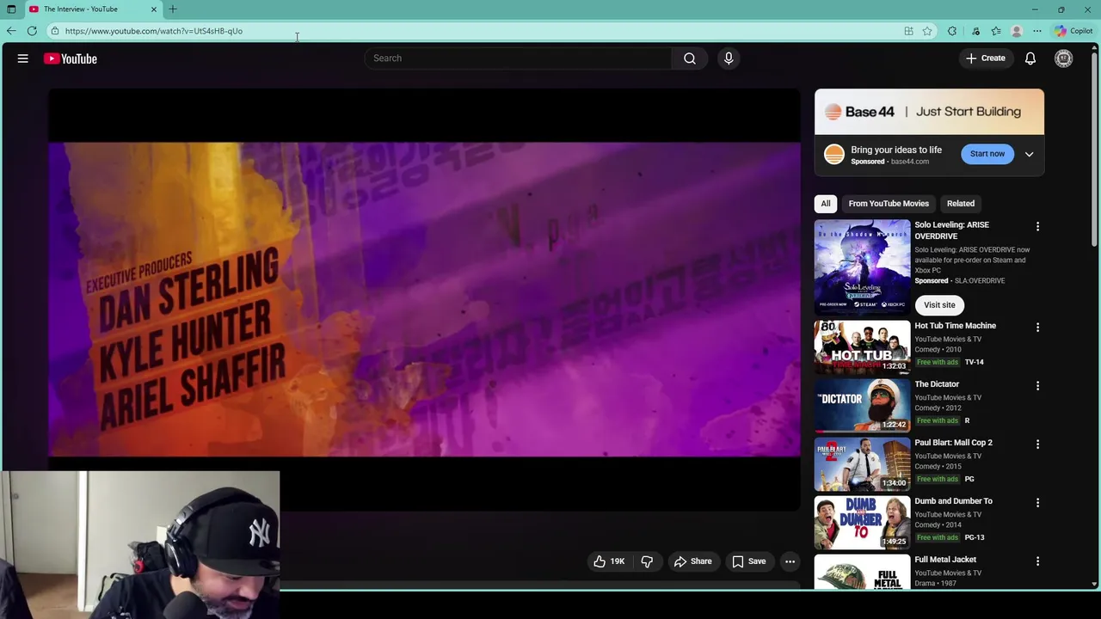
Task: Open Edge settings and more menu
Action: pyautogui.click(x=1037, y=31)
